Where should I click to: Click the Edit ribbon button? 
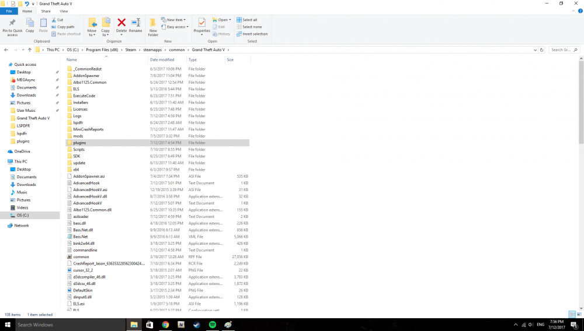(x=218, y=27)
